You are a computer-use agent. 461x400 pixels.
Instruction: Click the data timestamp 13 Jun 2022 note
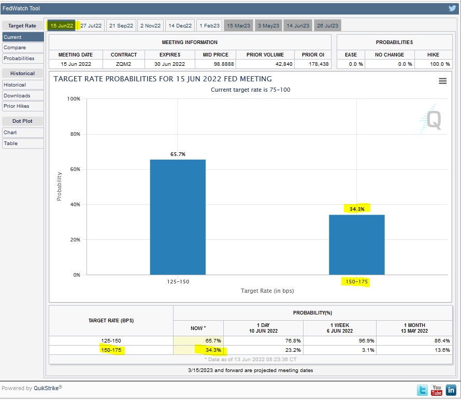[251, 360]
